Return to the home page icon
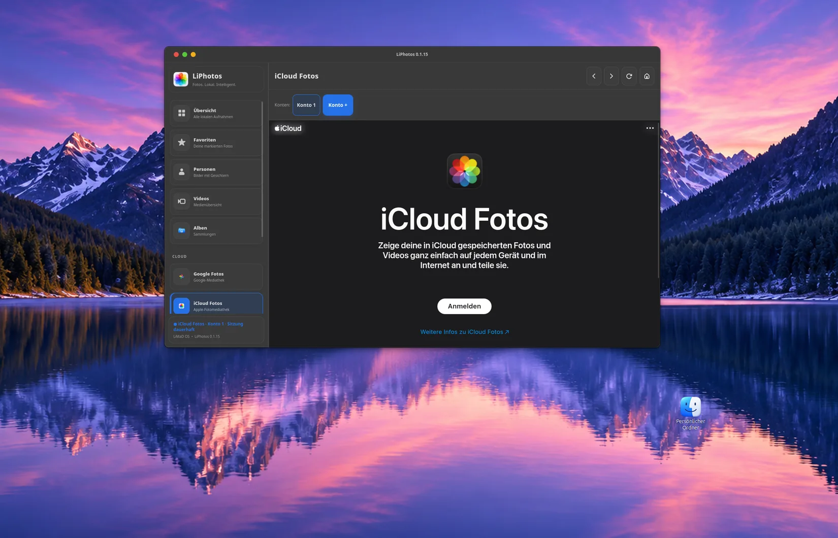Image resolution: width=838 pixels, height=538 pixels. (647, 76)
